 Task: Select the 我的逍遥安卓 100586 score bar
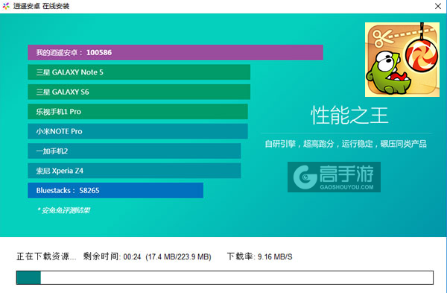coord(175,52)
